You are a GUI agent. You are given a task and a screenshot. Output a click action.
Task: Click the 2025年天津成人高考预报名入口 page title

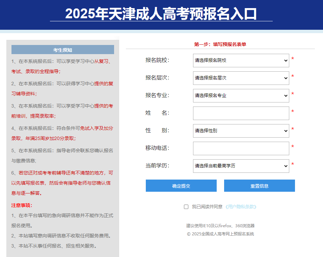click(x=161, y=14)
